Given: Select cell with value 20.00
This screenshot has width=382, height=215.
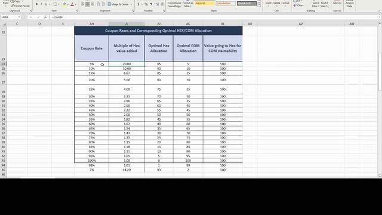Looking at the screenshot, I should (x=127, y=64).
